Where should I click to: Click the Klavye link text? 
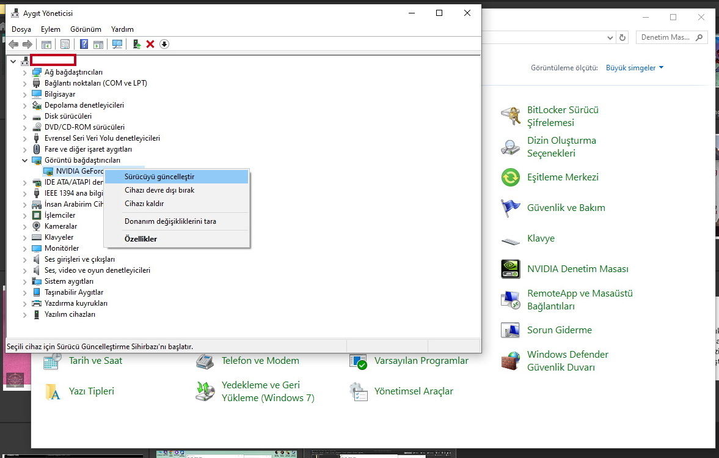(541, 238)
